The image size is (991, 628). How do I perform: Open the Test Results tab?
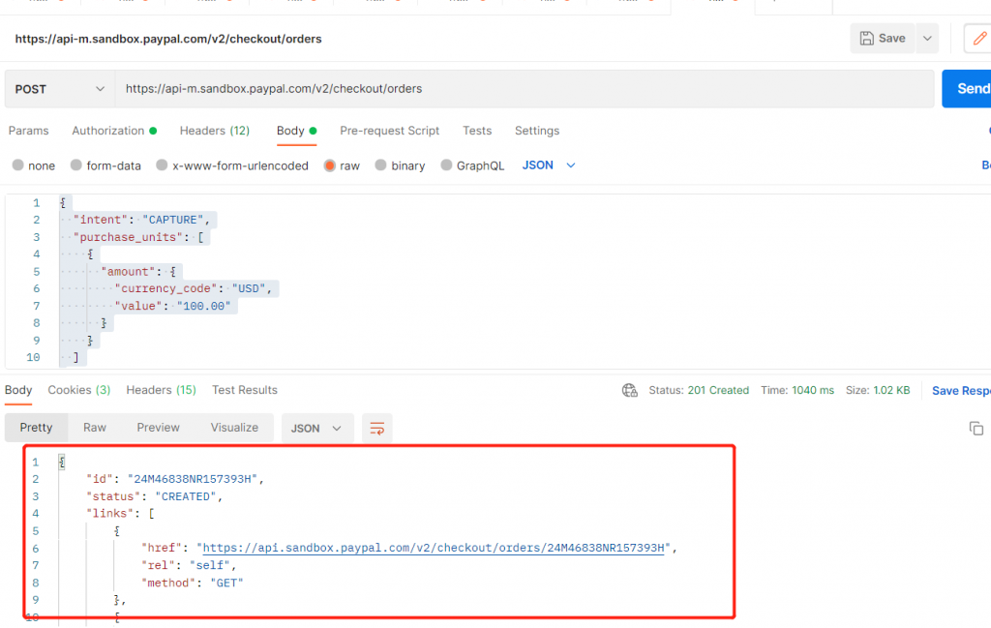245,391
